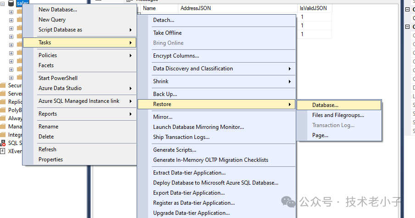Click the Security folder icon
The height and width of the screenshot is (218, 415).
pyautogui.click(x=3, y=85)
